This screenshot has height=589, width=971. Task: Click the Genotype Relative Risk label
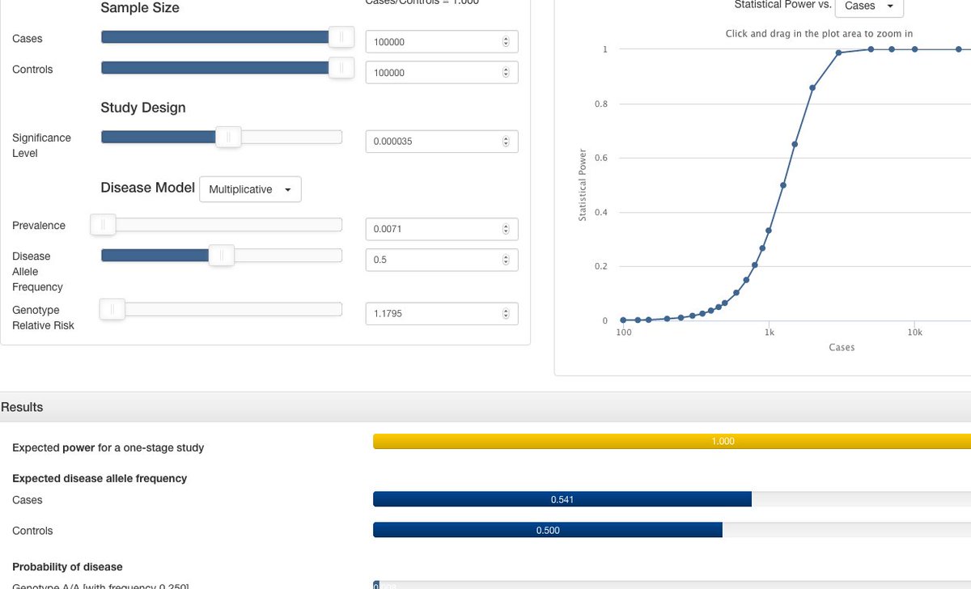click(44, 318)
